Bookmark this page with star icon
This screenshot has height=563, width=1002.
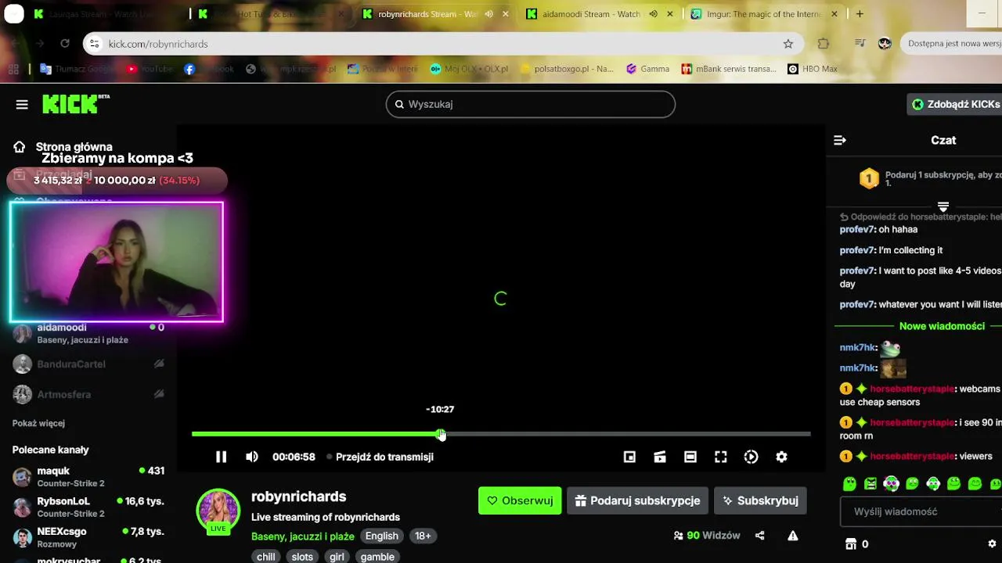[788, 44]
